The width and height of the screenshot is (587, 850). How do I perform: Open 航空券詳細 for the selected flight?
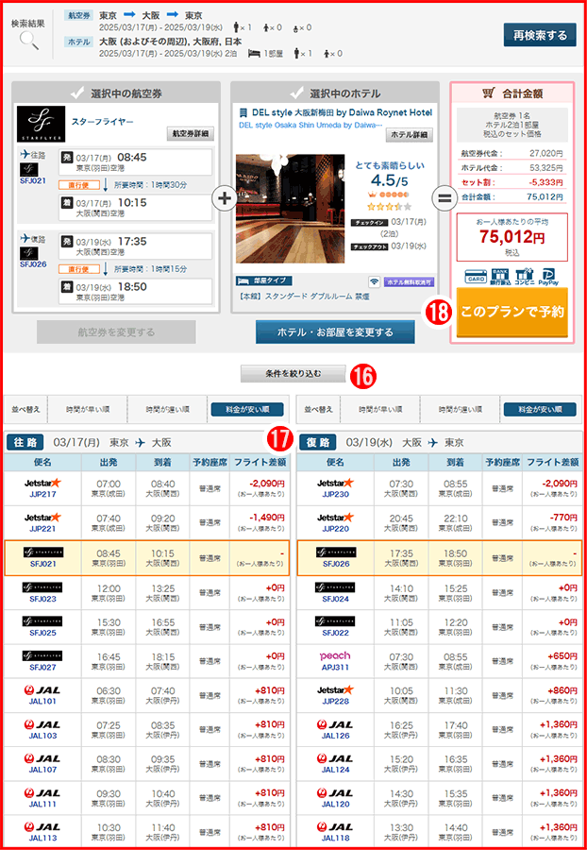(191, 134)
